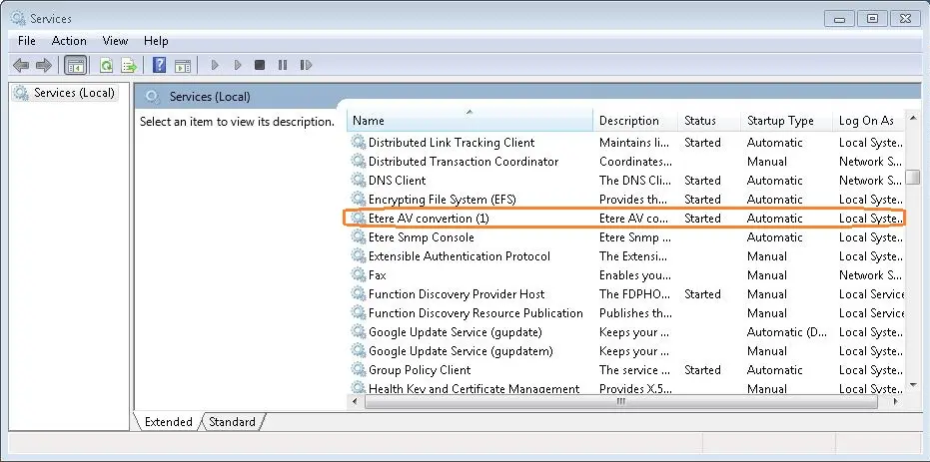The image size is (930, 462).
Task: Click the Refresh toolbar icon
Action: click(106, 66)
